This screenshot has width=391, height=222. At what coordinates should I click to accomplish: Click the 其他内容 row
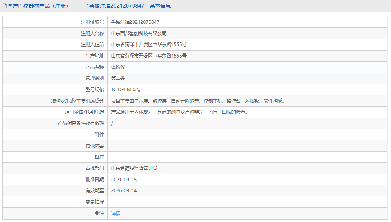tap(96, 145)
